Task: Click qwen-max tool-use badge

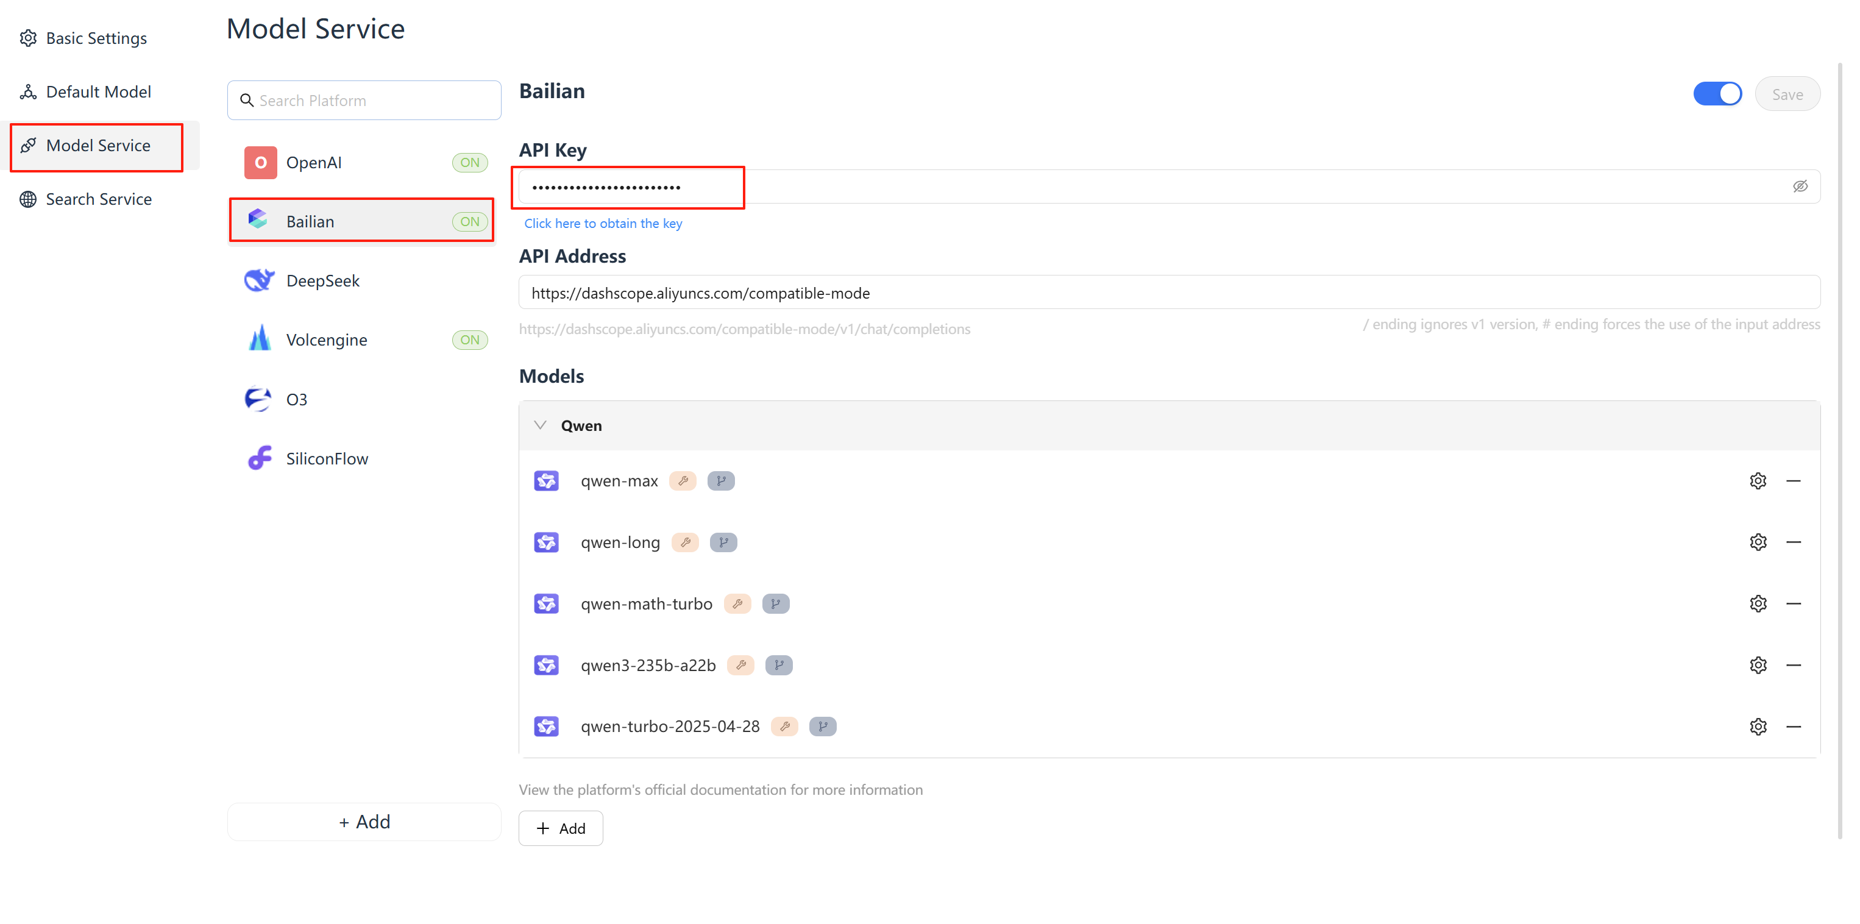Action: [x=683, y=481]
